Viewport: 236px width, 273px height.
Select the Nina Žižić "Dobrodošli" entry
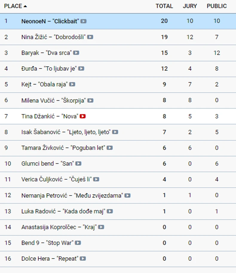coord(53,37)
